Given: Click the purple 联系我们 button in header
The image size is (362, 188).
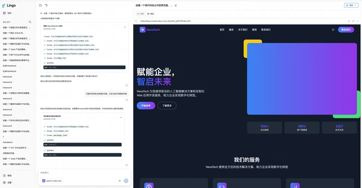Looking at the screenshot, I should coord(346,30).
